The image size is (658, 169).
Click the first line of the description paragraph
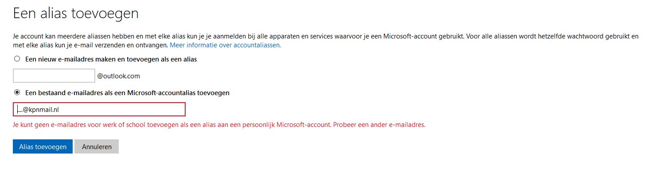point(326,36)
